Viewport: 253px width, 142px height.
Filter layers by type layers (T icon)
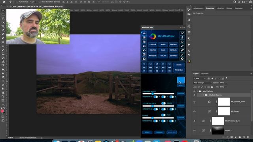pyautogui.click(x=216, y=78)
